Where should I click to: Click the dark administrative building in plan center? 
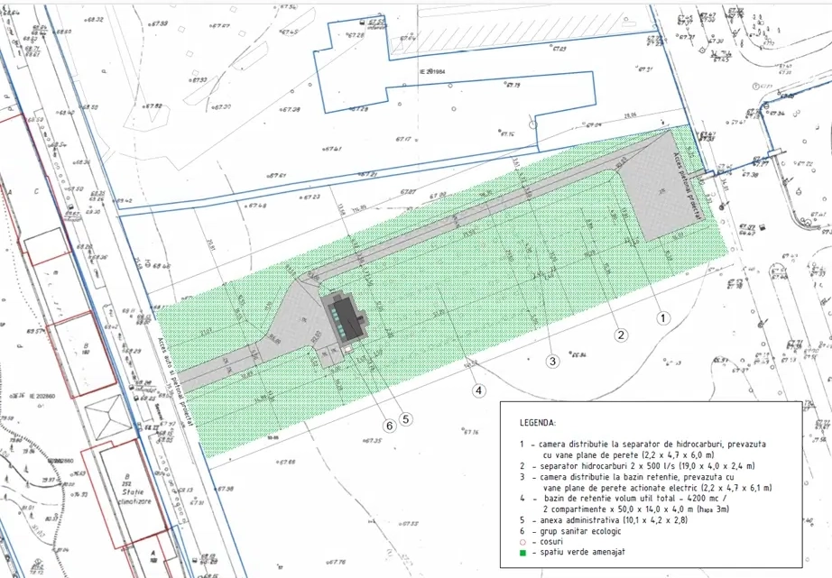[x=345, y=318]
